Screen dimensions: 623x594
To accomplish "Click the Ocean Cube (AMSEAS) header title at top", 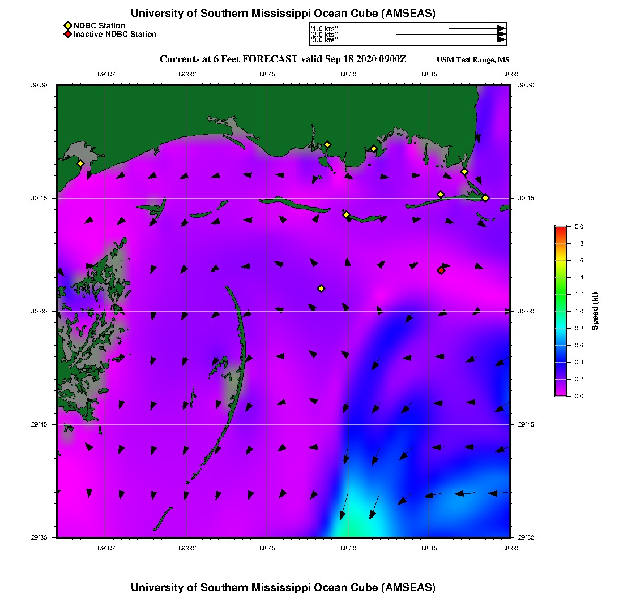I will 283,14.
